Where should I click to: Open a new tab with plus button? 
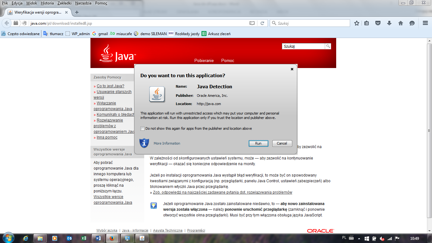click(77, 12)
